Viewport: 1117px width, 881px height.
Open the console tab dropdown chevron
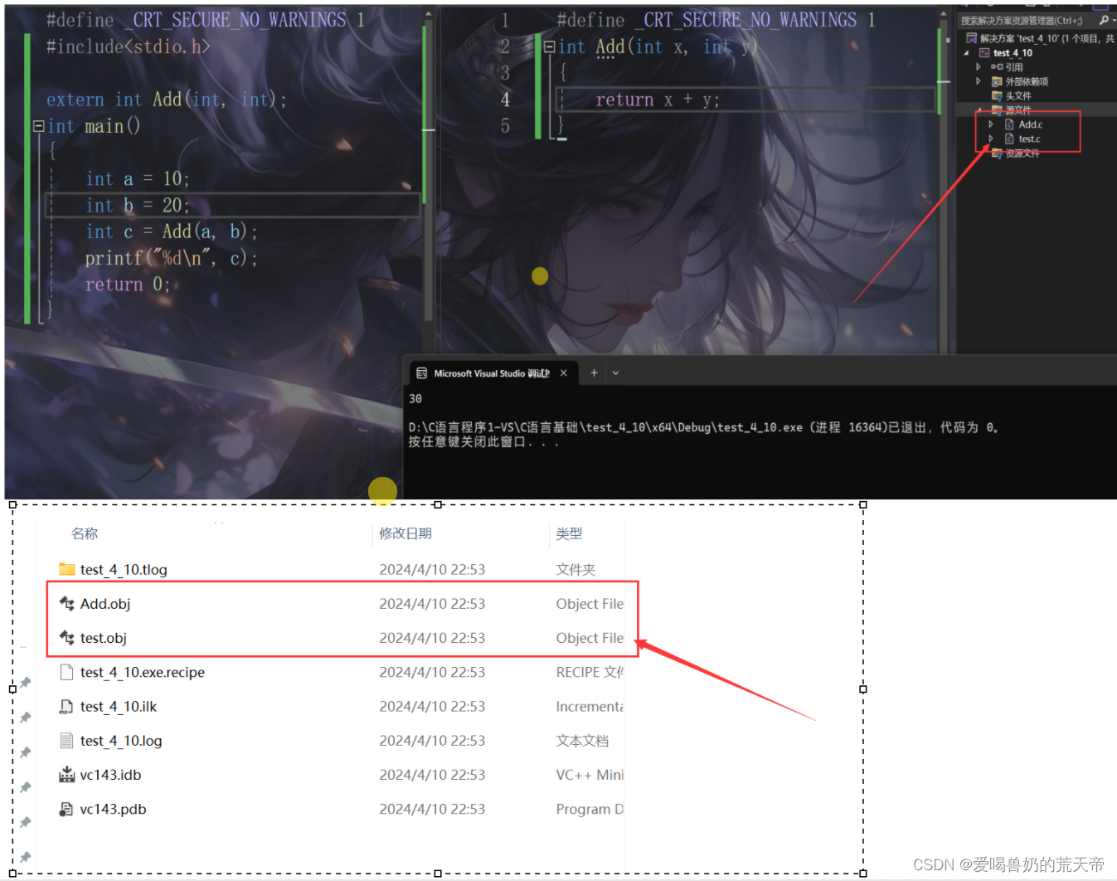click(615, 373)
